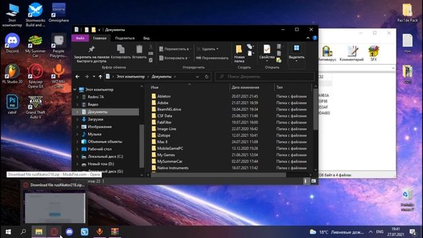
Task: Go up one folder level arrow
Action: point(100,77)
